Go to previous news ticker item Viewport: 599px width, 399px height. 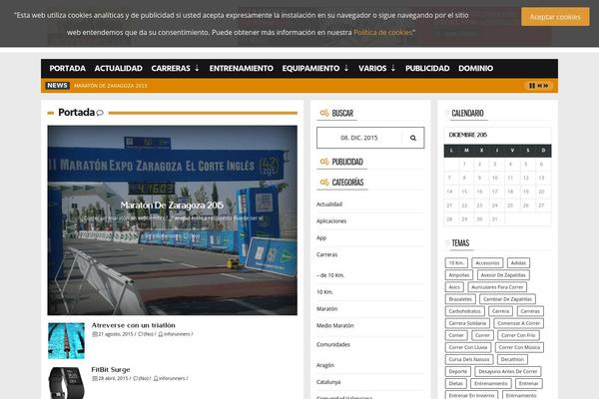pos(540,86)
